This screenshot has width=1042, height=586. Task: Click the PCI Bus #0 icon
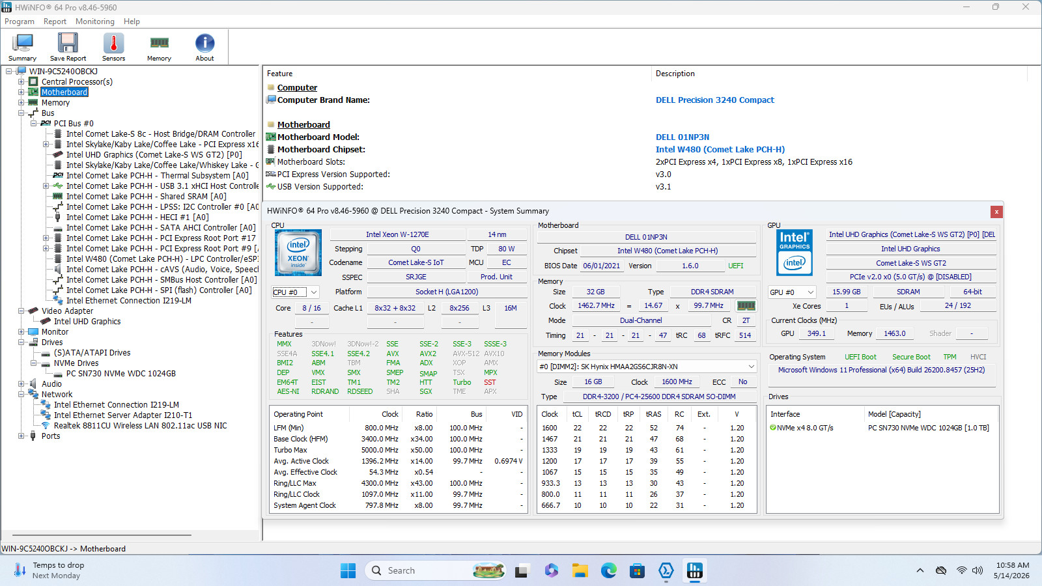46,124
